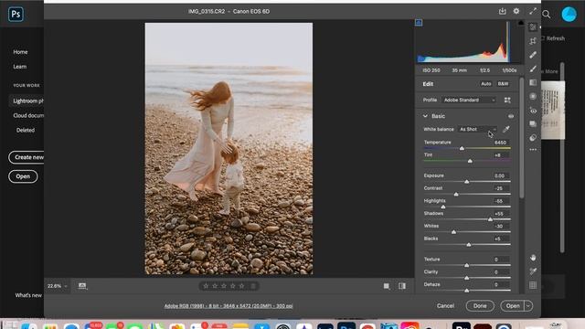
Task: Toggle highlight clipping warning in histogram
Action: pos(520,23)
